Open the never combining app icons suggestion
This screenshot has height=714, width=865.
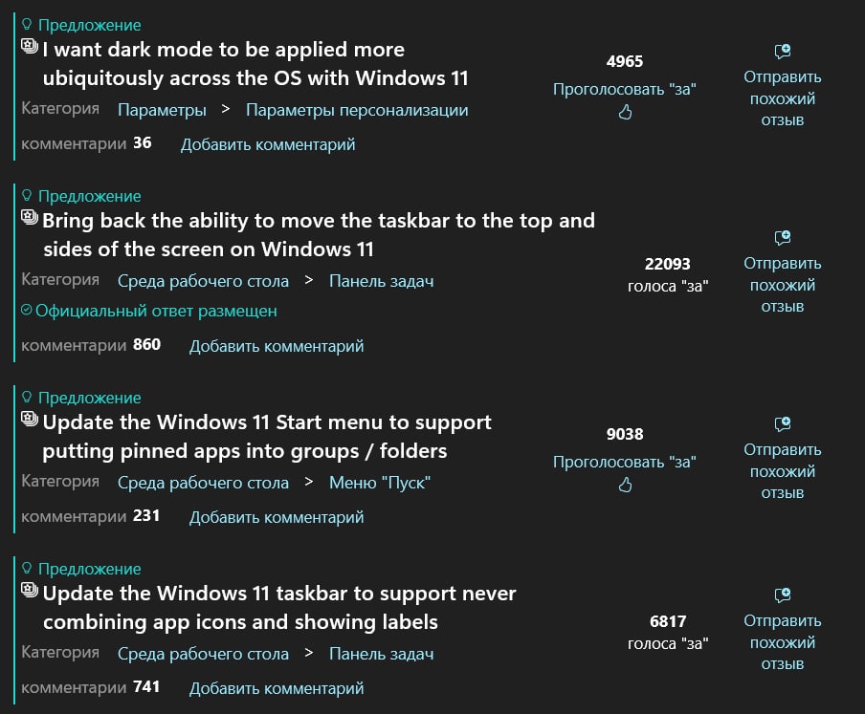[x=279, y=608]
